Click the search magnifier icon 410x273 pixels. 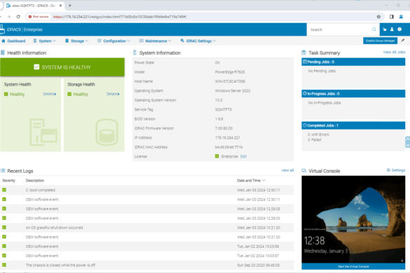point(374,29)
